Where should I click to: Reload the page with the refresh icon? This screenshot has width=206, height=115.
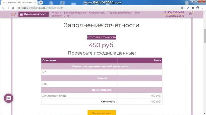point(13,8)
